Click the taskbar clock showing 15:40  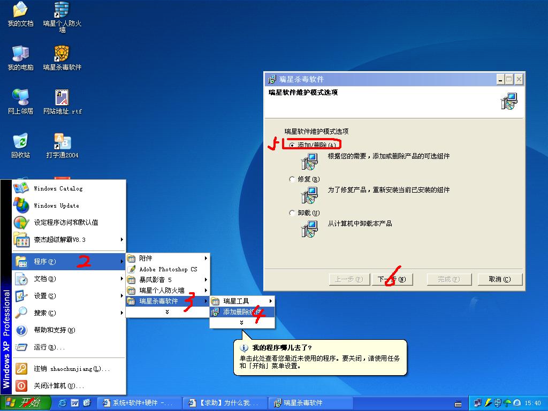click(532, 403)
